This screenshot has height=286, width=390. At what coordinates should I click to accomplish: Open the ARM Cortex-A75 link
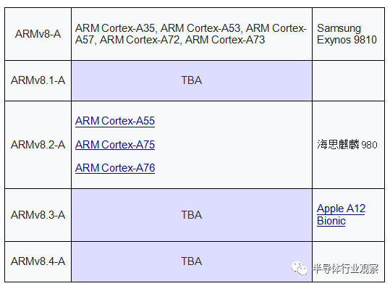115,145
